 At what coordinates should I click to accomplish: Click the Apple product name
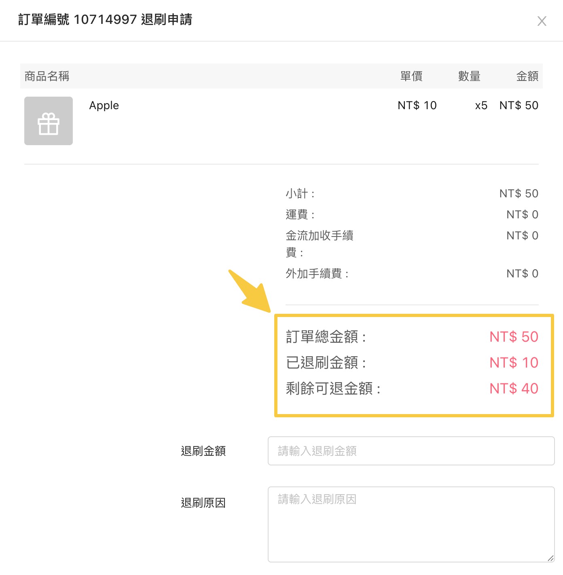tap(104, 106)
